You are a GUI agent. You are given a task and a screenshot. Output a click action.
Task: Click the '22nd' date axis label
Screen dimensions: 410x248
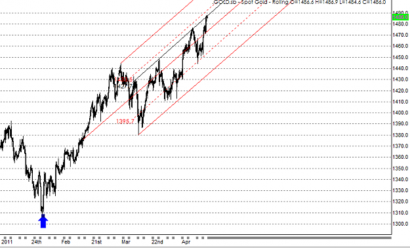[x=157, y=242]
